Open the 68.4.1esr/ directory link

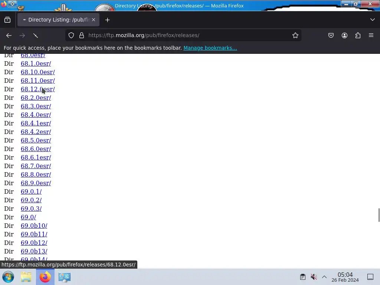pyautogui.click(x=36, y=123)
